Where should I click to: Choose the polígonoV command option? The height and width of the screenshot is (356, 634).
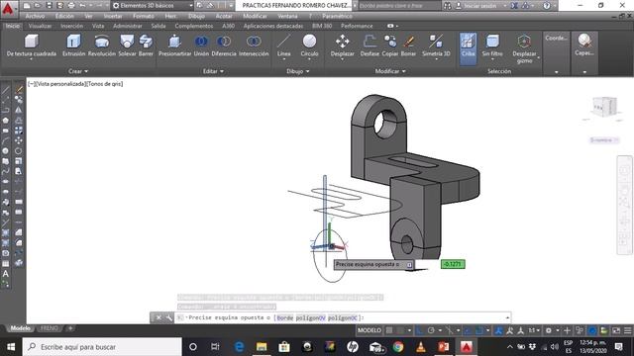pos(310,317)
